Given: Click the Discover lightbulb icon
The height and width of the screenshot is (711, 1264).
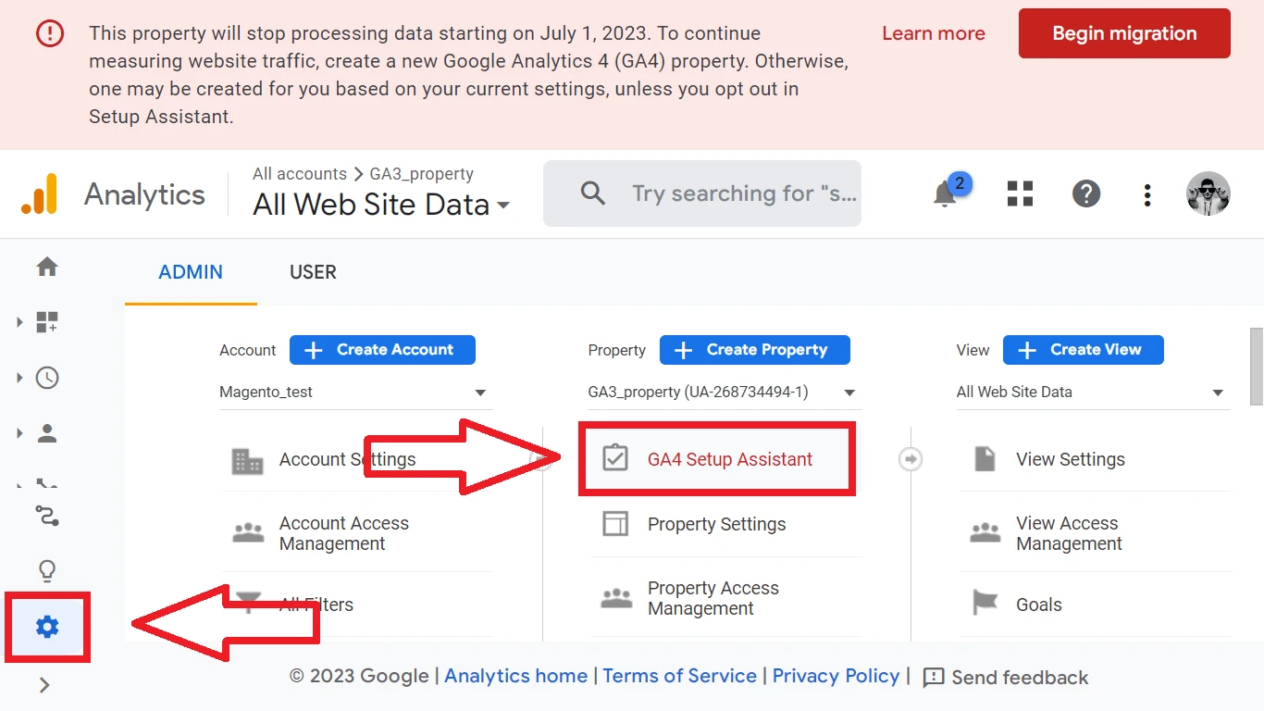Looking at the screenshot, I should (47, 570).
